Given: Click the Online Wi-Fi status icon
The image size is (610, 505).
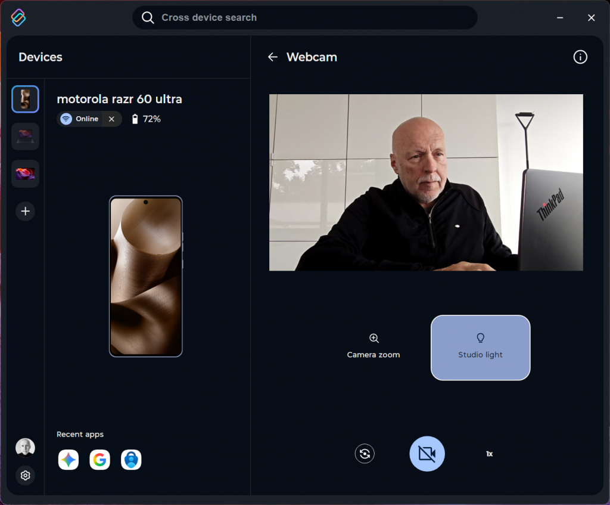Looking at the screenshot, I should tap(66, 119).
